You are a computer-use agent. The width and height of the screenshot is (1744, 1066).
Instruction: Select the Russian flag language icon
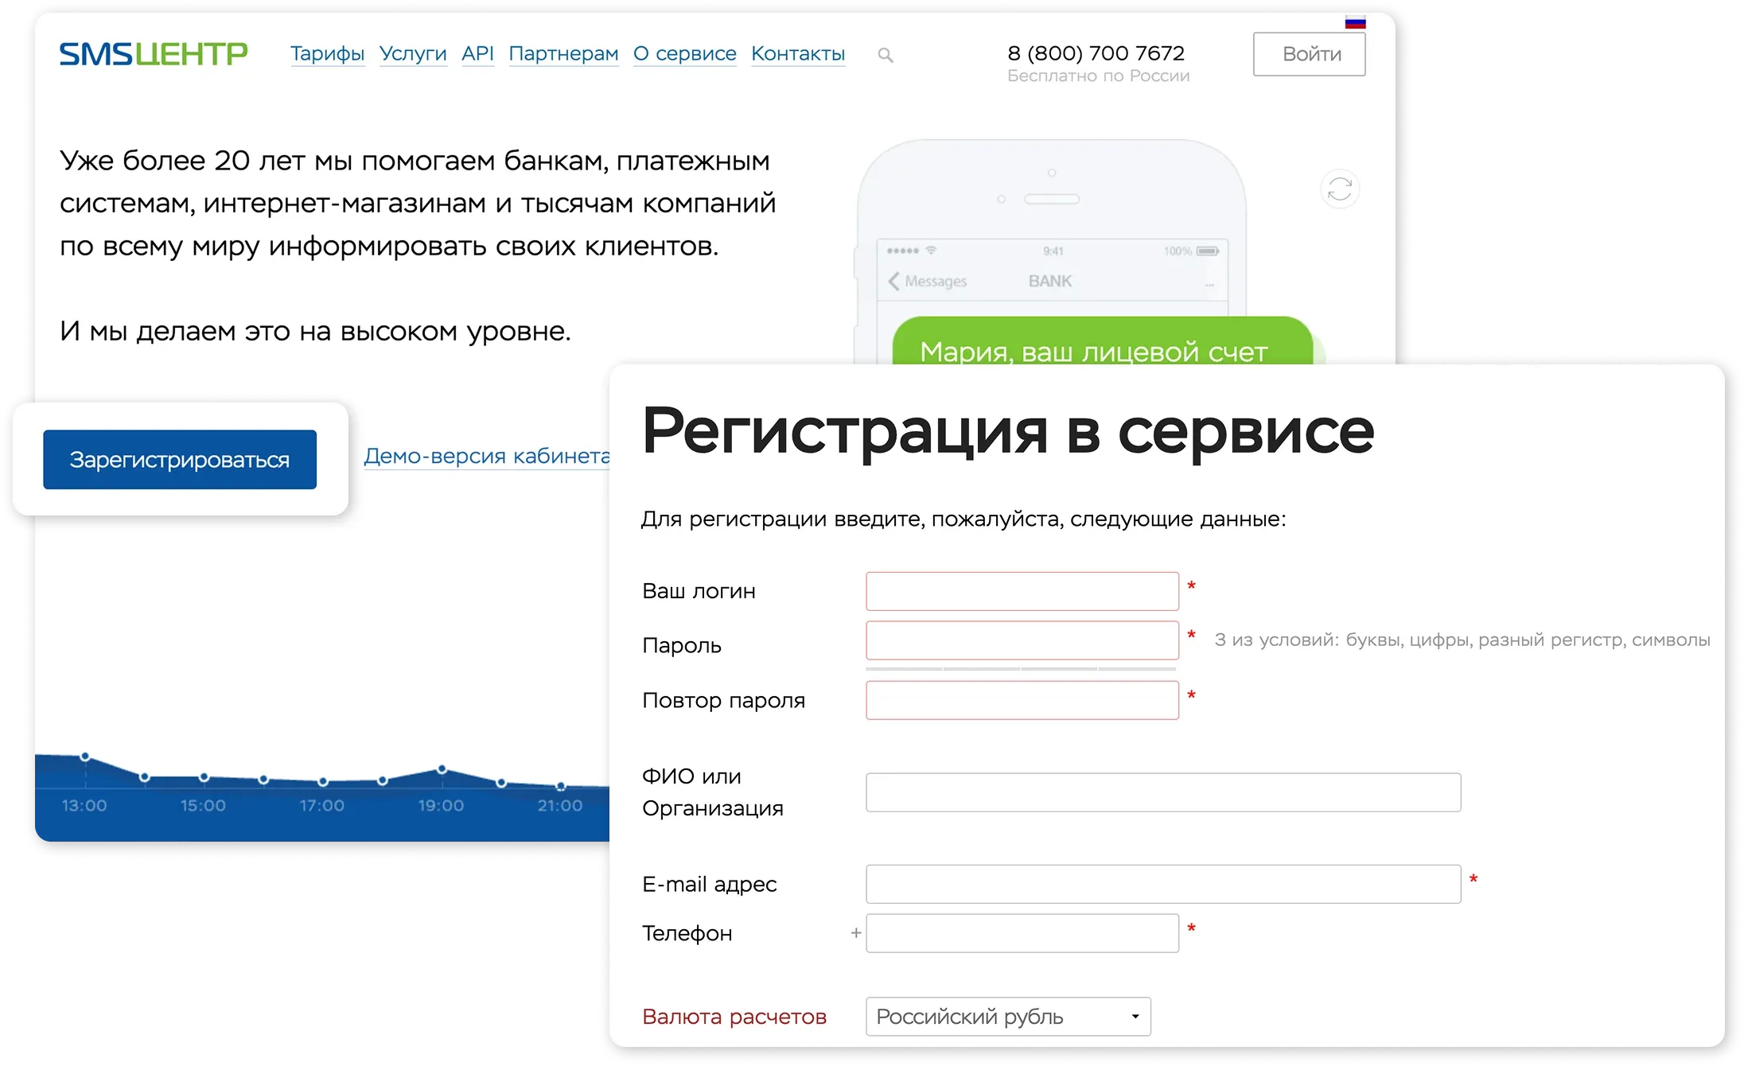click(1355, 21)
